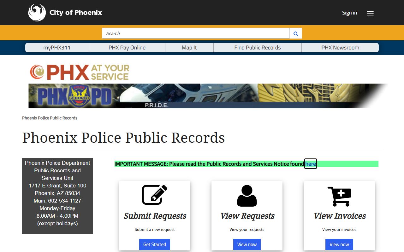Click the Main: 602-534-1127 phone number

57,201
